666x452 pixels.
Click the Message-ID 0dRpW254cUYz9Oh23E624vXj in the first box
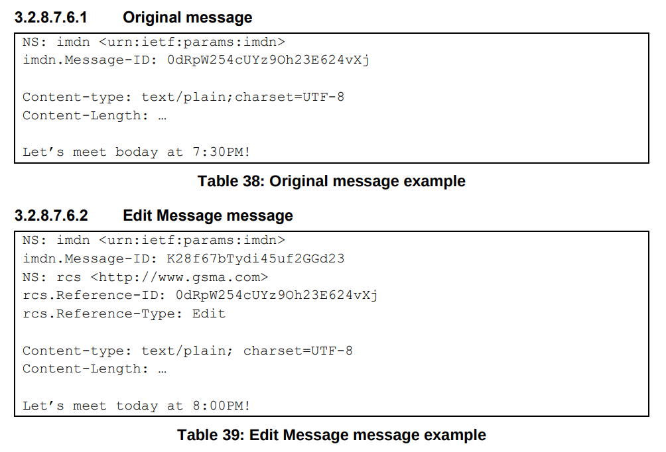268,60
